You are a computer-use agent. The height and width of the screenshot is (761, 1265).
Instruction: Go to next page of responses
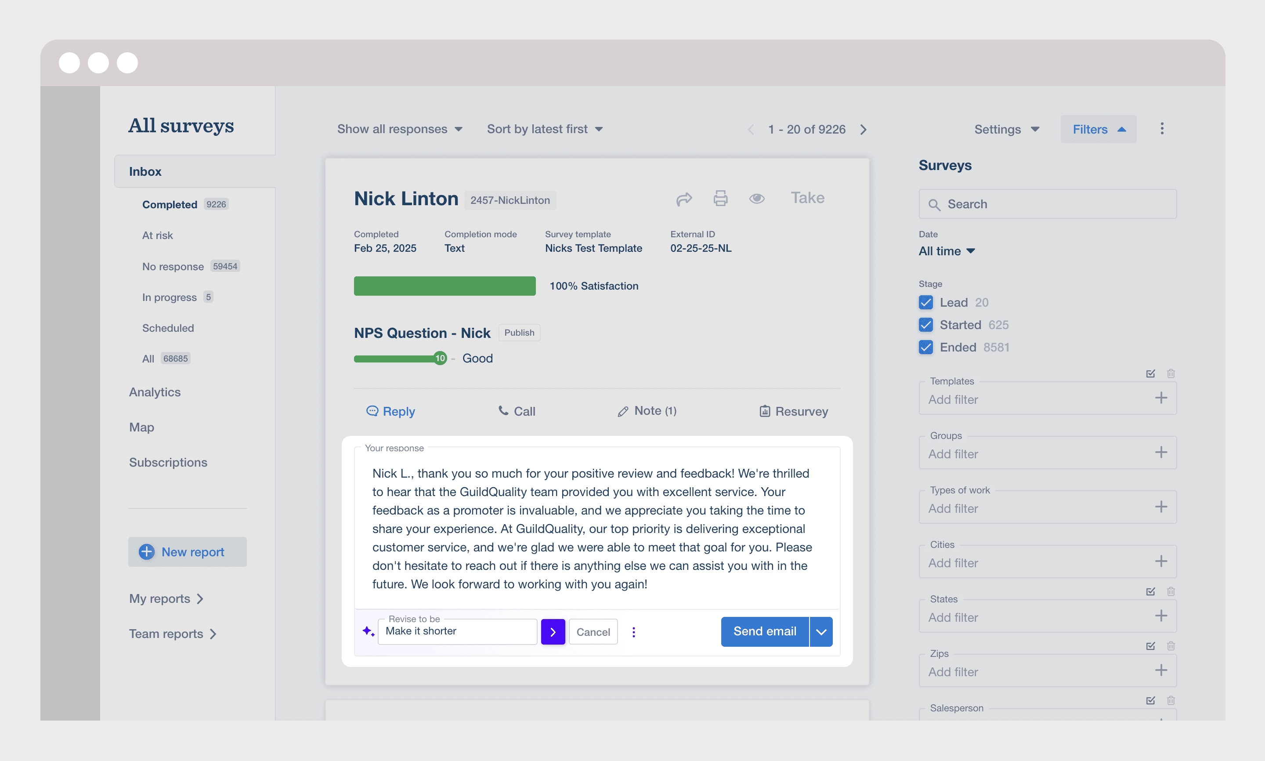click(x=864, y=129)
